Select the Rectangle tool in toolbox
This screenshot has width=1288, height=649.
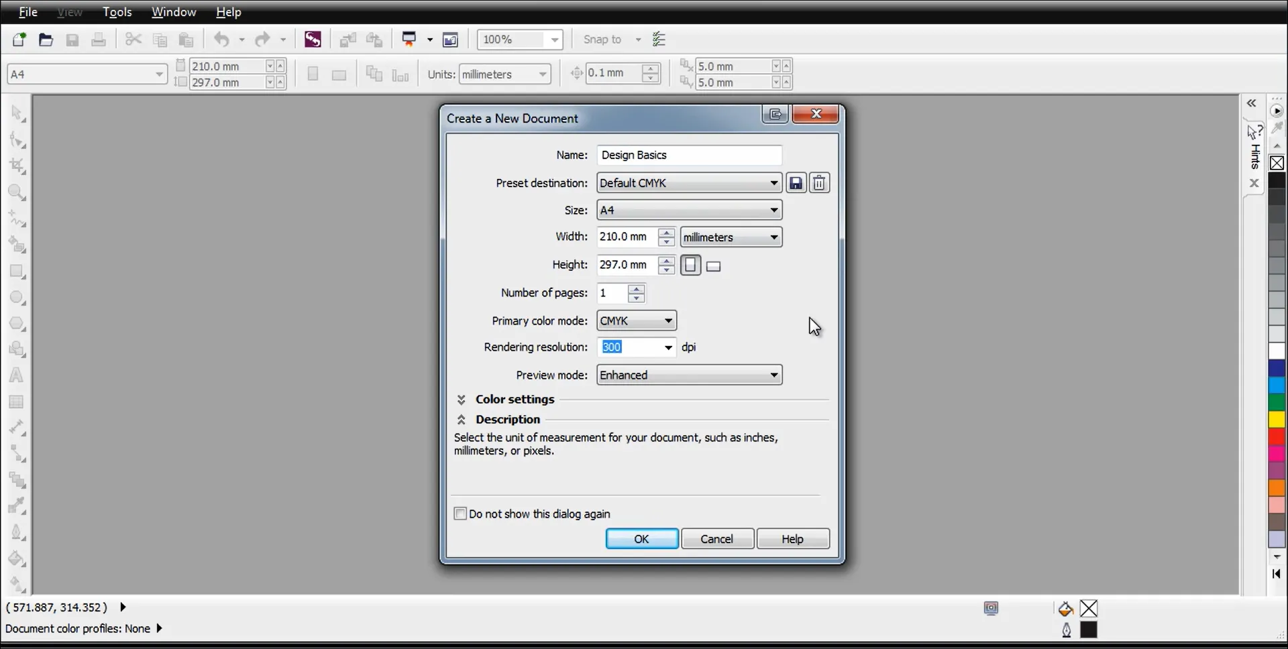[x=17, y=272]
